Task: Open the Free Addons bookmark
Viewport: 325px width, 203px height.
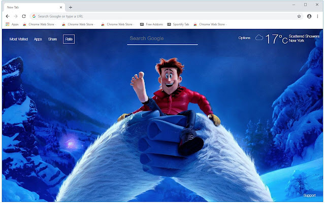Action: coord(151,24)
